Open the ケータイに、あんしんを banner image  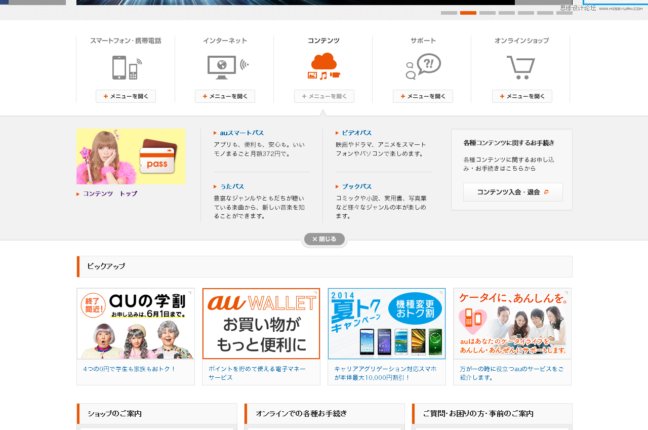click(512, 324)
